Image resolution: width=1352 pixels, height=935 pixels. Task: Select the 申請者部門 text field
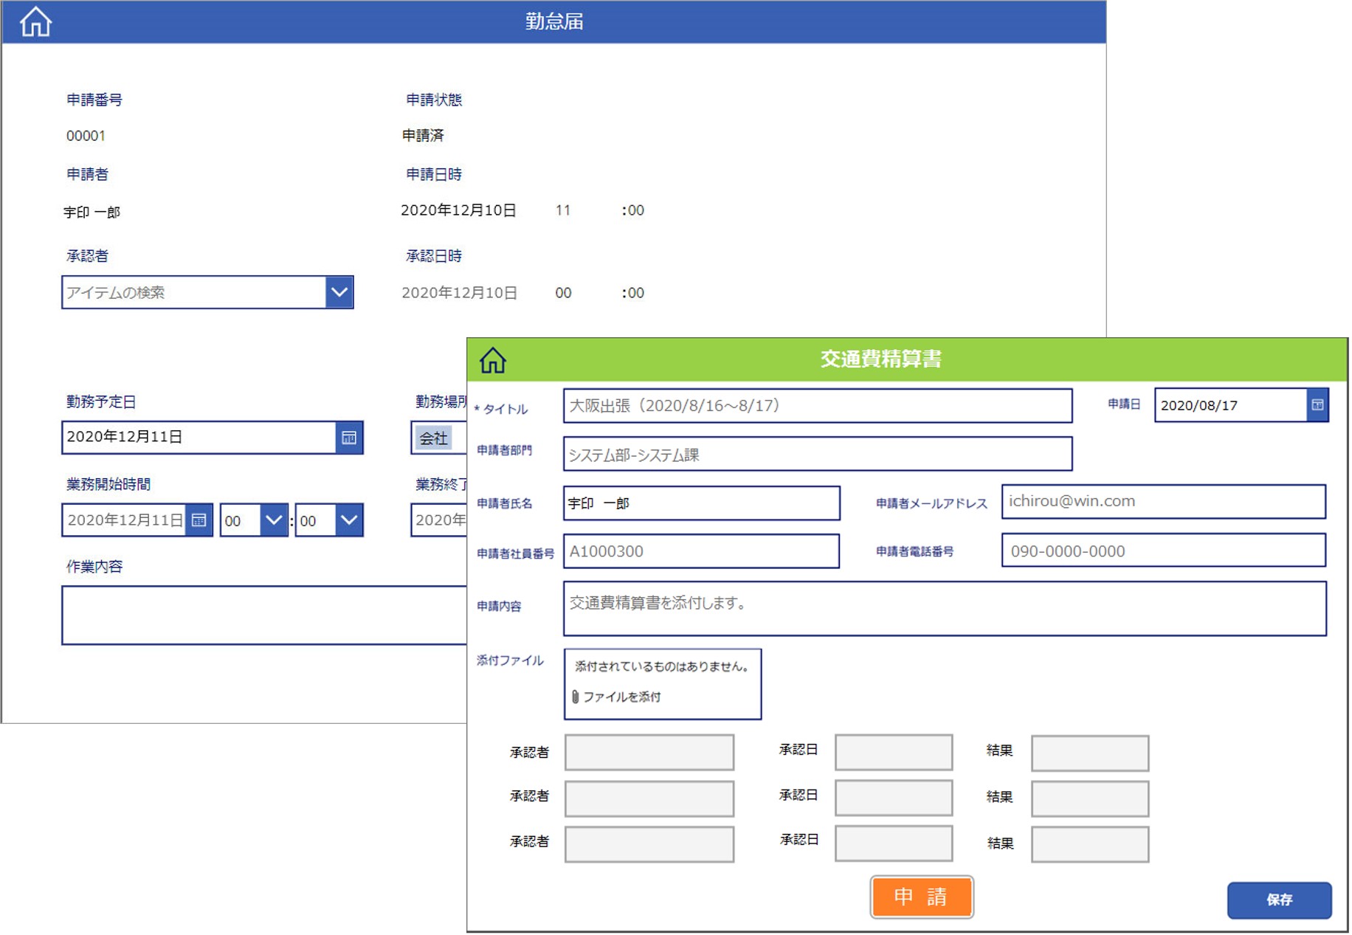817,455
